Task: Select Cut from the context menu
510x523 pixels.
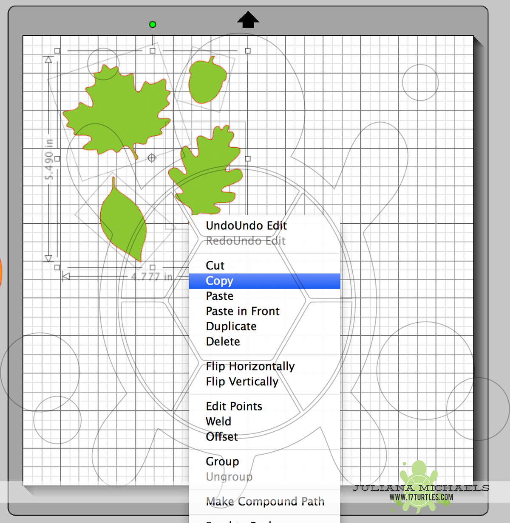Action: pos(215,265)
